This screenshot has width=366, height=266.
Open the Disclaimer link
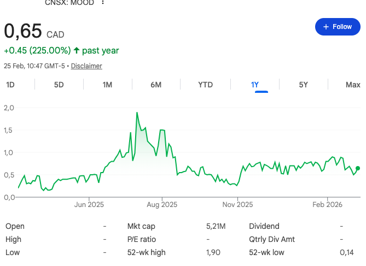(86, 66)
